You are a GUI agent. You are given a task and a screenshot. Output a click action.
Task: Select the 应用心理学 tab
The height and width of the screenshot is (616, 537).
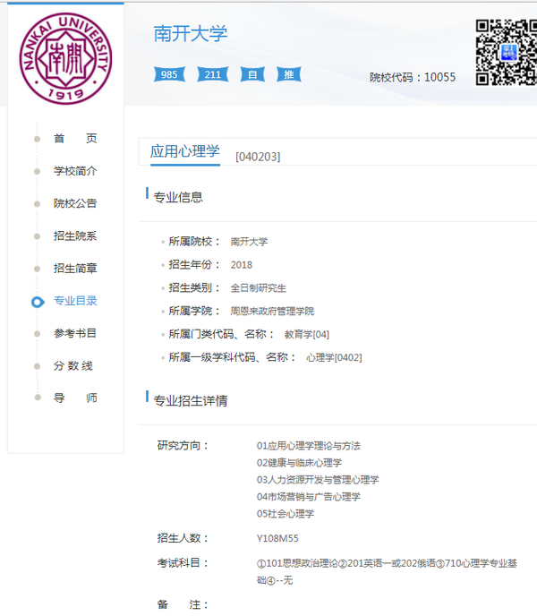pyautogui.click(x=185, y=151)
